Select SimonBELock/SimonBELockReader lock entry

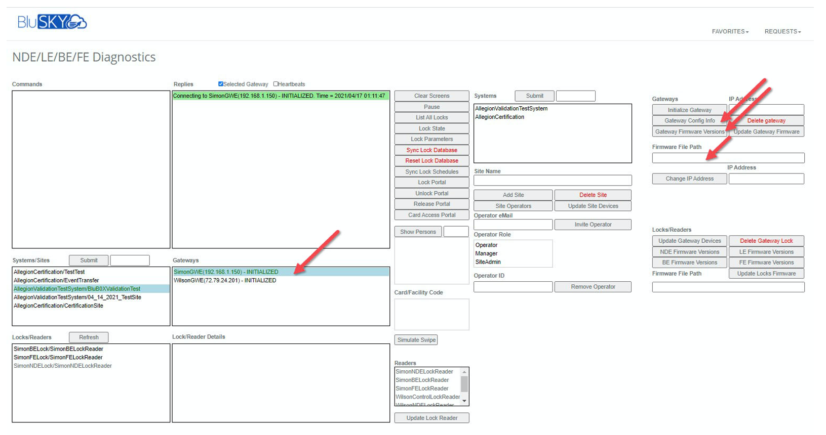tap(58, 349)
